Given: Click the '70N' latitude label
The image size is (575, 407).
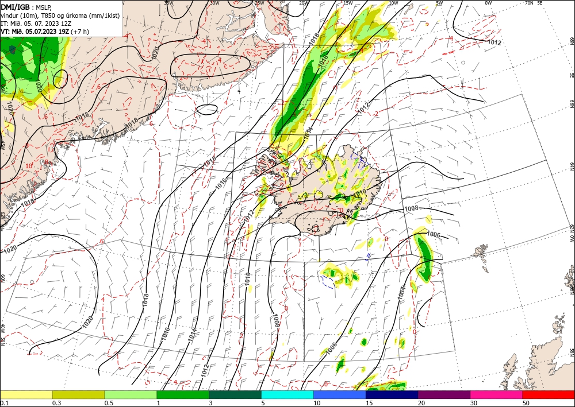Looking at the screenshot, I should pos(529,2).
